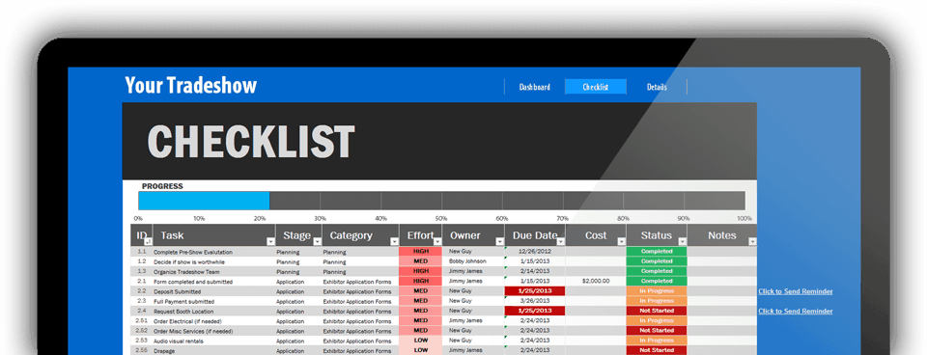This screenshot has height=355, width=927.
Task: Open the Category column filter dropdown
Action: pyautogui.click(x=394, y=241)
